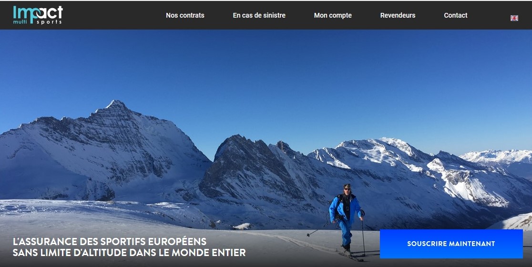Image resolution: width=532 pixels, height=267 pixels.
Task: Go to En cas de sinistre
Action: tap(259, 15)
